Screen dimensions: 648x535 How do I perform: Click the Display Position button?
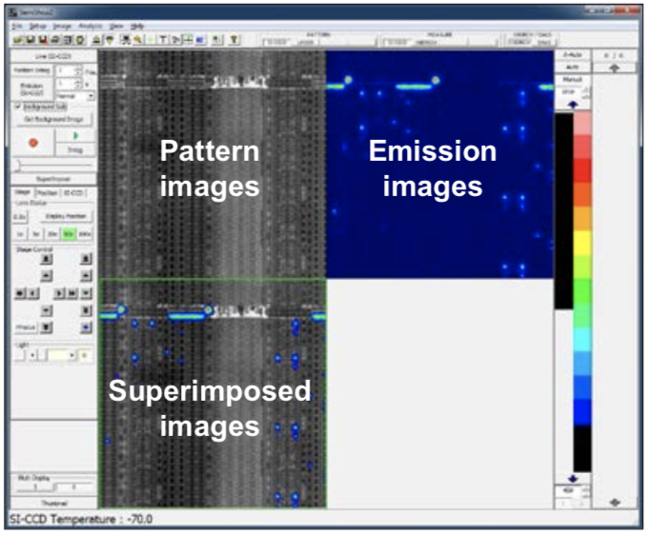[x=67, y=216]
